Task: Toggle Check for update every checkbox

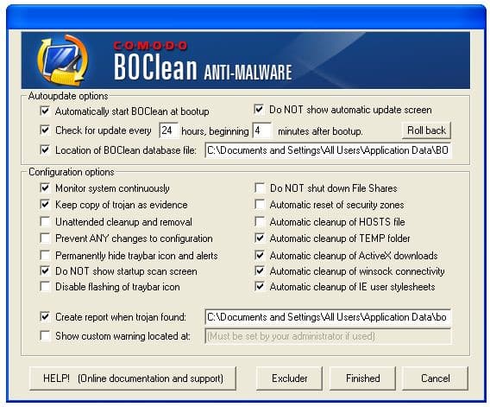Action: click(x=45, y=130)
